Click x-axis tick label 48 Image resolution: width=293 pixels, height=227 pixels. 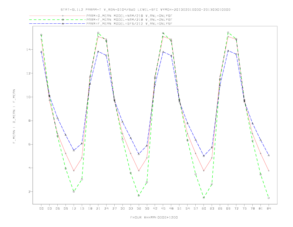(x=171, y=208)
